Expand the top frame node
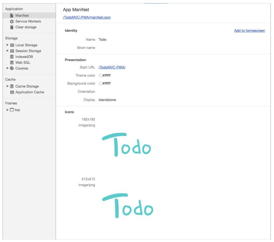This screenshot has width=274, height=242. (7, 110)
